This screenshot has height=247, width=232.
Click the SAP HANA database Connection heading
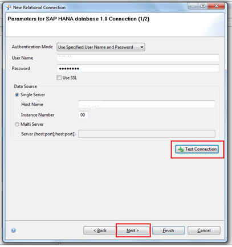click(78, 19)
